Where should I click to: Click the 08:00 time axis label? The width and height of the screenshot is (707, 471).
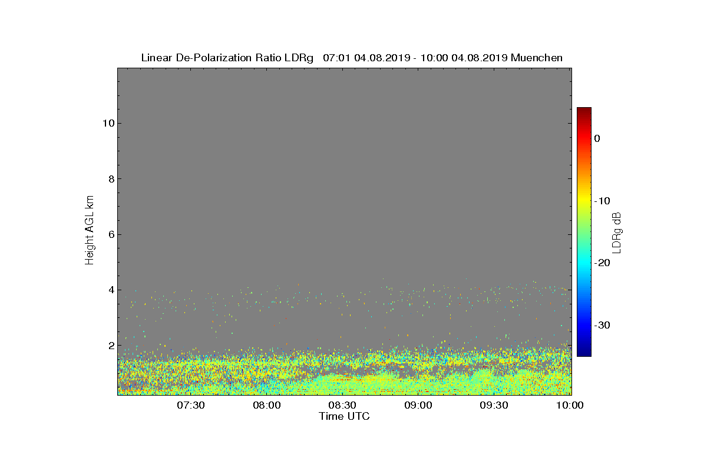(267, 405)
